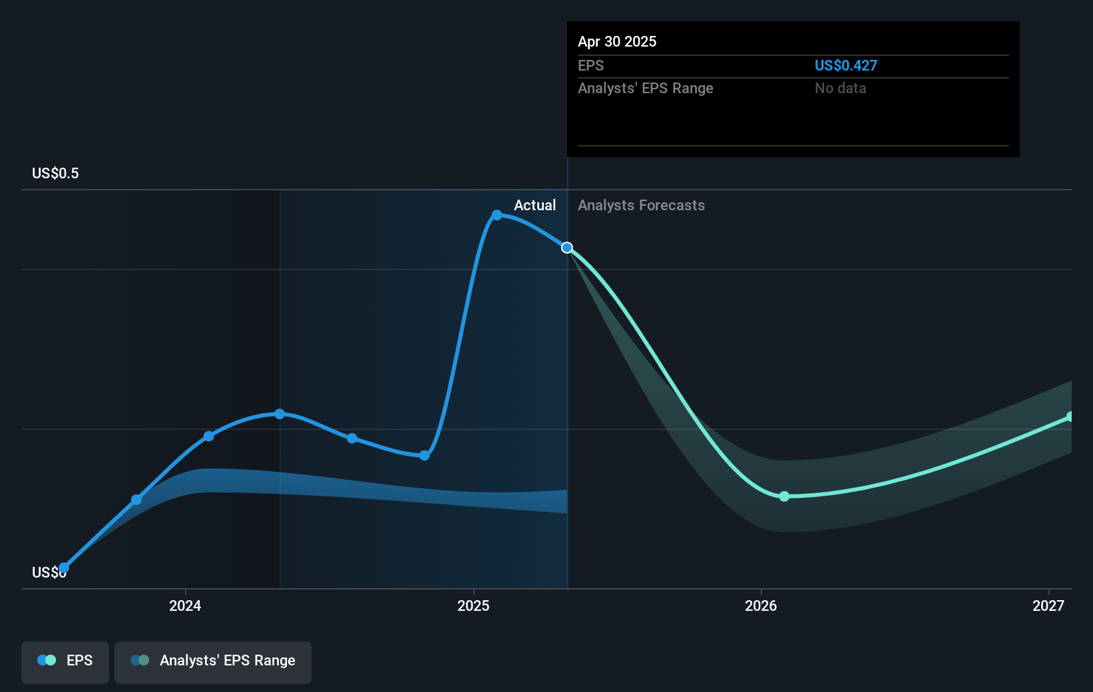Click the late-2024 EPS low data point
The width and height of the screenshot is (1093, 692).
pos(425,455)
